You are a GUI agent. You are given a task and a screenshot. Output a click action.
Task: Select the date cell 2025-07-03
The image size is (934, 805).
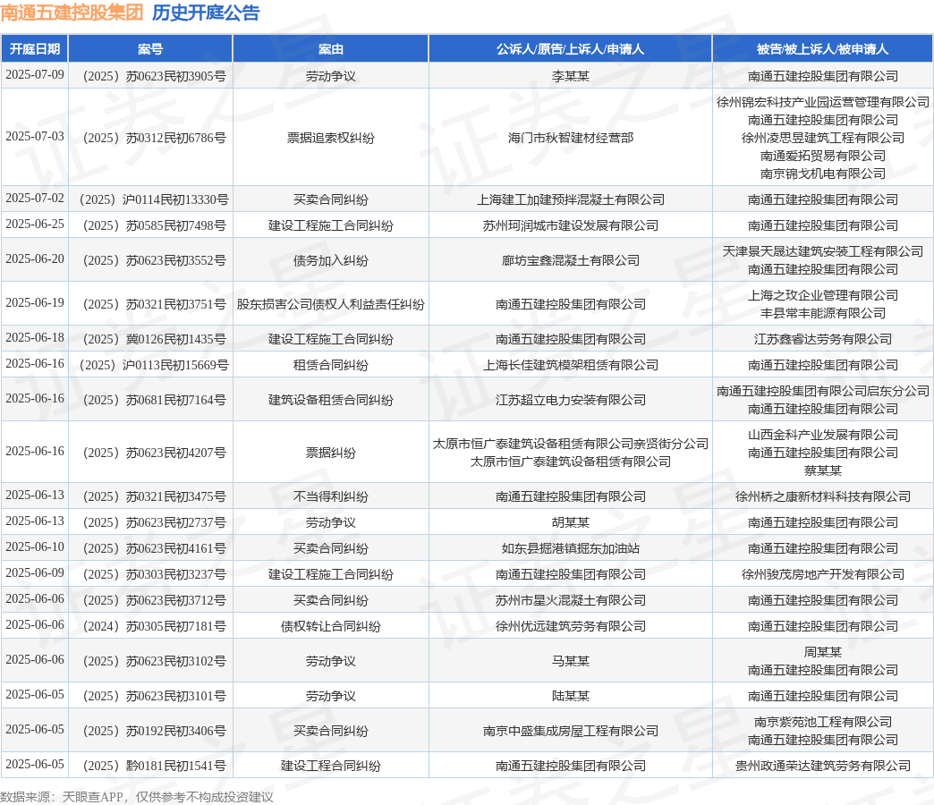pyautogui.click(x=35, y=137)
